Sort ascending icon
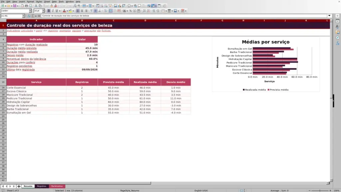The image size is (341, 192). coord(102,6)
